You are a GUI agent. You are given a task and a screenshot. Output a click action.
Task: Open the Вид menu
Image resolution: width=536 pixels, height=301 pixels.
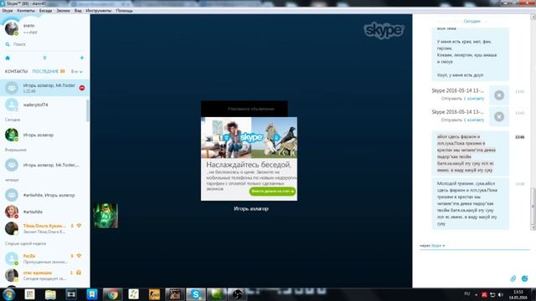tap(78, 11)
